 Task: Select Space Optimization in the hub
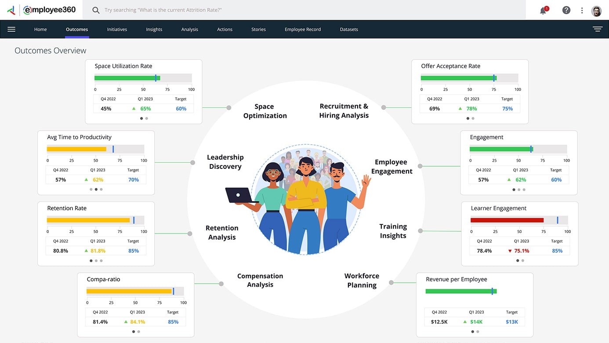(x=265, y=110)
